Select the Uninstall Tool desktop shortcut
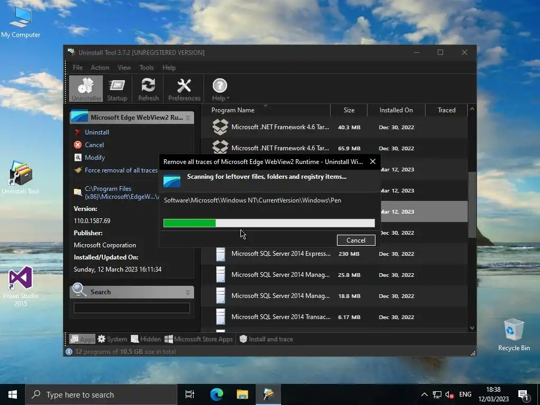Screen dimensions: 540x405 [x=21, y=178]
